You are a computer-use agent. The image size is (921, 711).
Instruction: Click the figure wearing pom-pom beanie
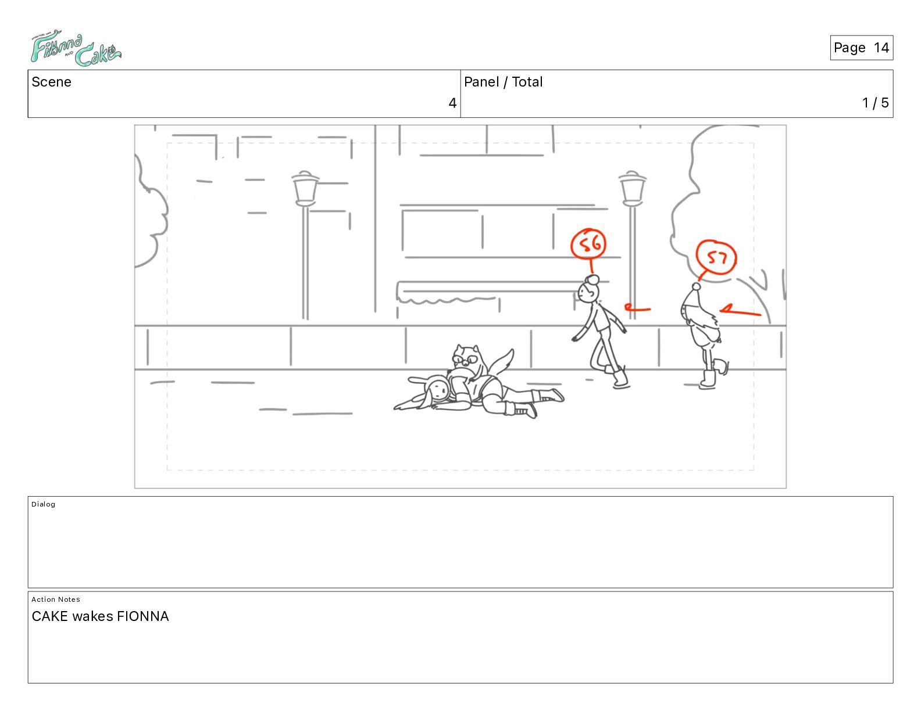[704, 336]
